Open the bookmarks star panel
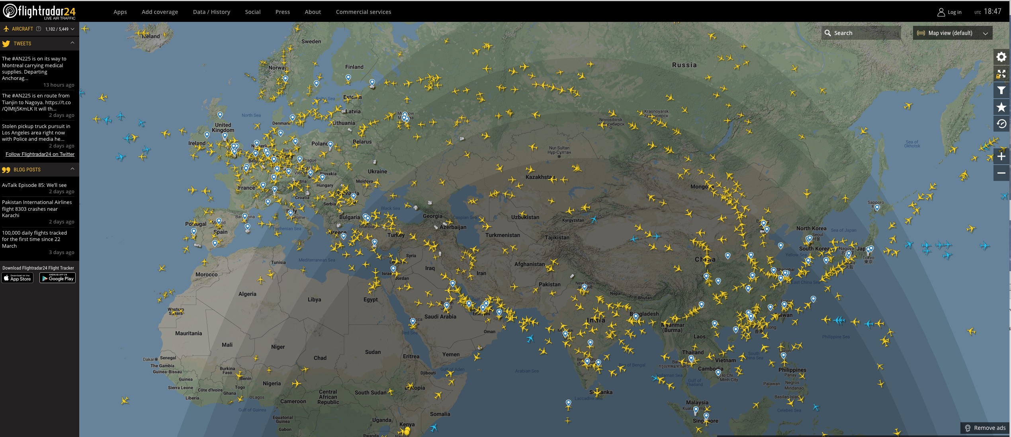The width and height of the screenshot is (1011, 437). pyautogui.click(x=1001, y=107)
